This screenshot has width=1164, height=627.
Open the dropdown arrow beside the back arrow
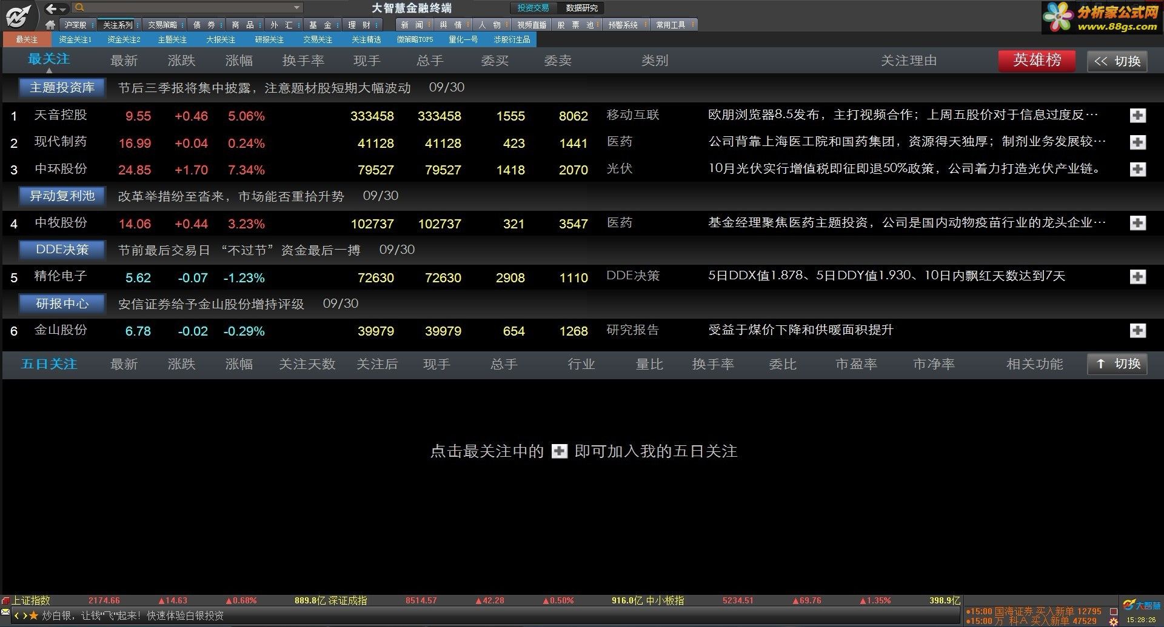click(62, 9)
